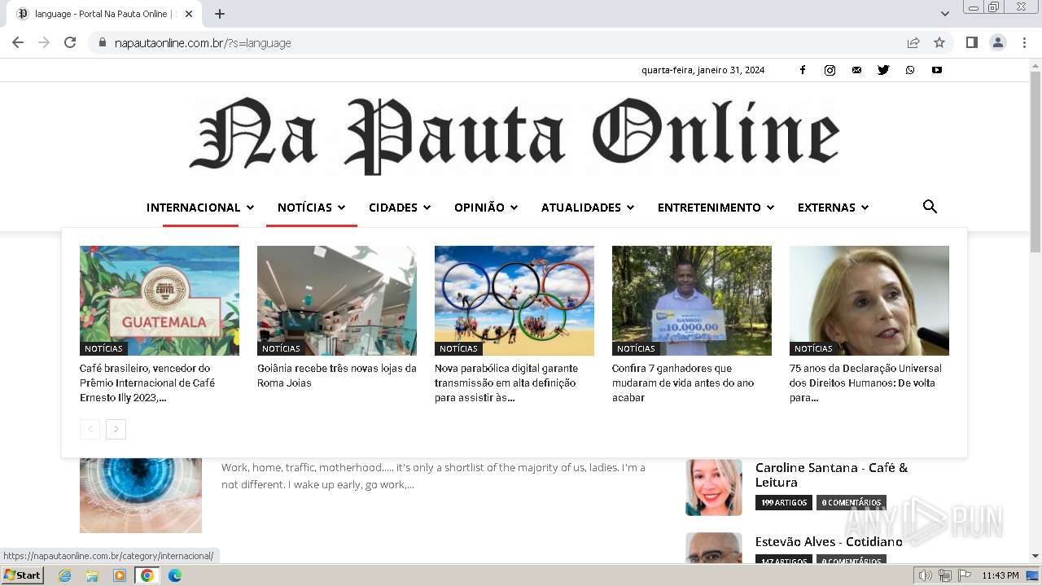Open the volume tray icon

coord(926,575)
